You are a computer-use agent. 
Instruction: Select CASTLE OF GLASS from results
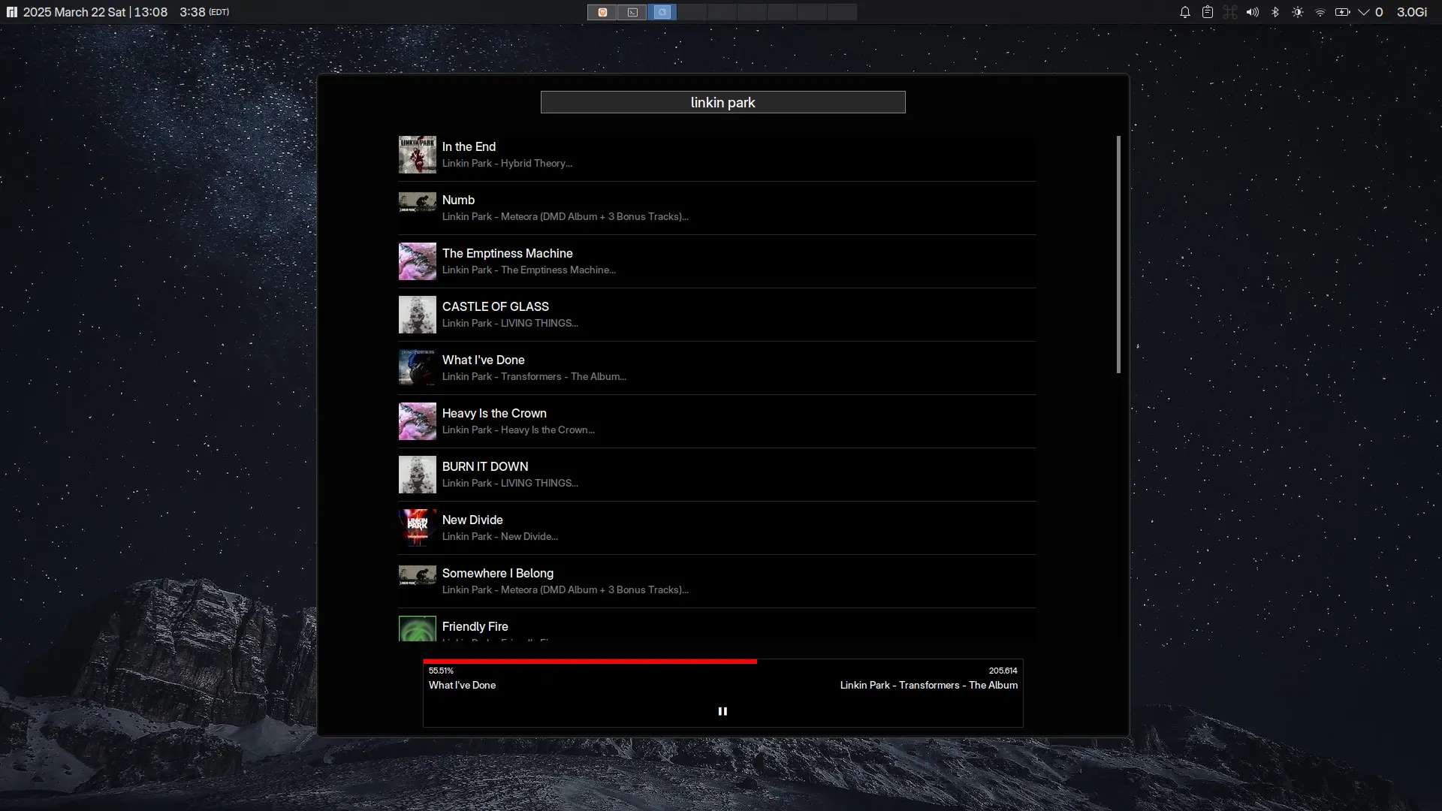click(496, 307)
